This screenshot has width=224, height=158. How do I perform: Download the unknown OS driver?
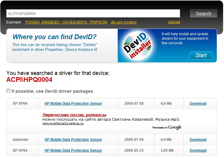point(198,140)
